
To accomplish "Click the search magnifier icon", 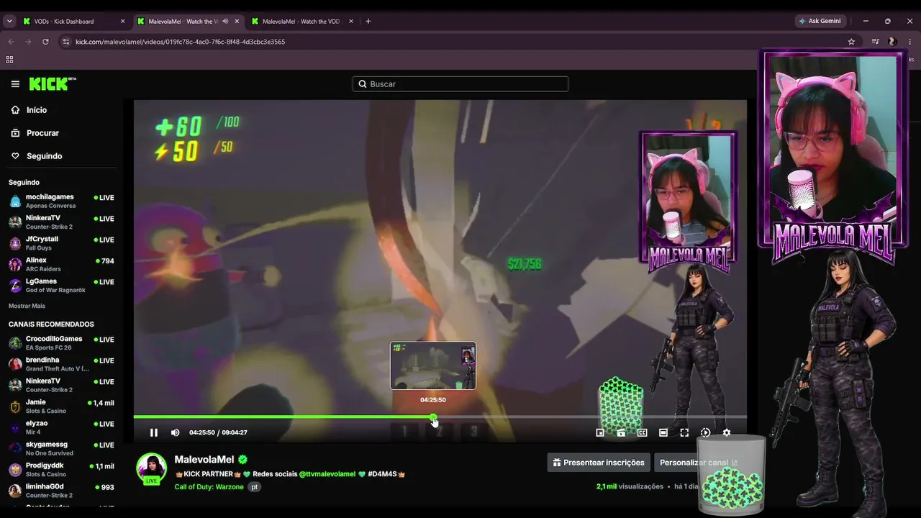I will [363, 84].
